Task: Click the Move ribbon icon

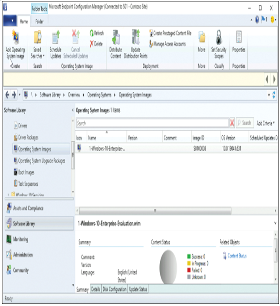Action: [x=202, y=37]
